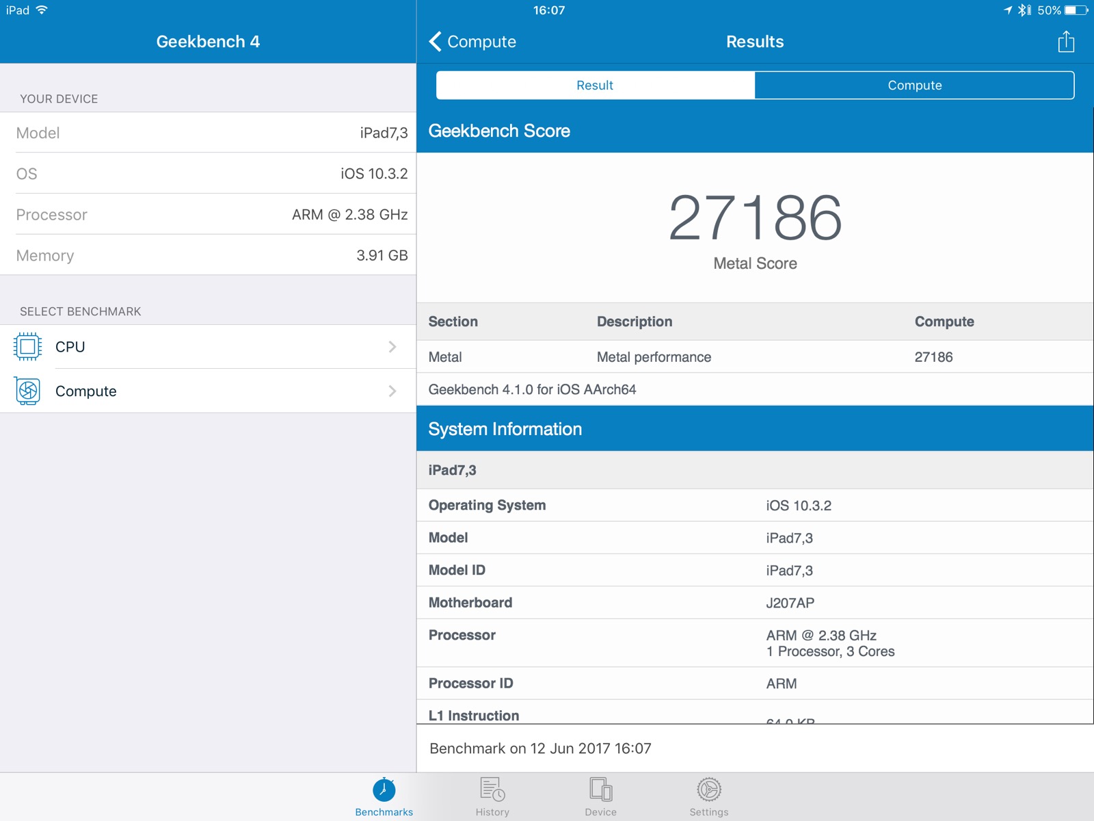The width and height of the screenshot is (1094, 821).
Task: Select the iOS 10.3.2 value in sidebar
Action: click(375, 174)
